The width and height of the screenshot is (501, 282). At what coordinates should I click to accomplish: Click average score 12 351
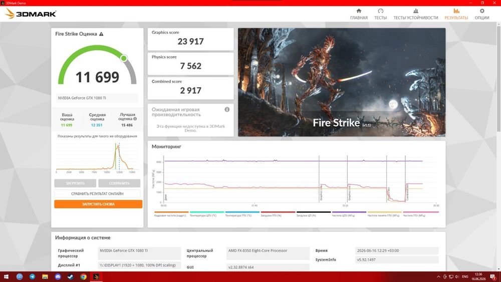click(97, 125)
